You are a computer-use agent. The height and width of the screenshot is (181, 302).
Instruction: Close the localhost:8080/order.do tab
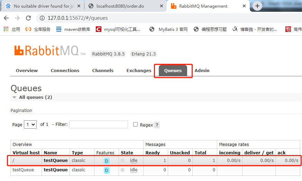click(x=162, y=6)
